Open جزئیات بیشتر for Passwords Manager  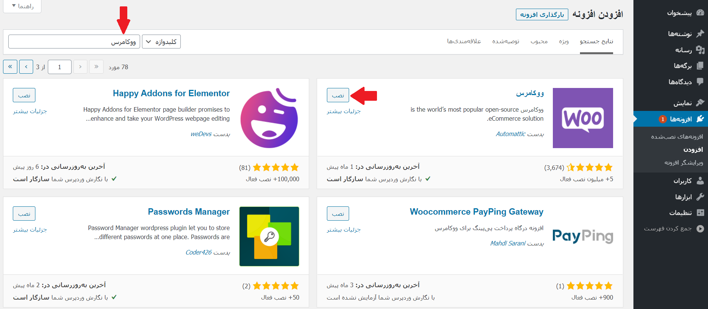30,230
